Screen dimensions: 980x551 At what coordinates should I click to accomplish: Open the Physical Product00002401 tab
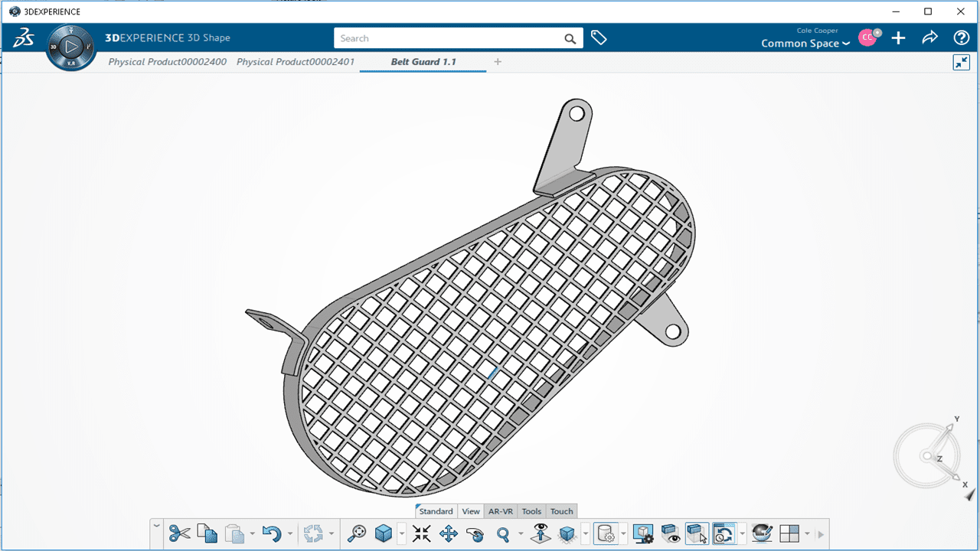point(296,61)
